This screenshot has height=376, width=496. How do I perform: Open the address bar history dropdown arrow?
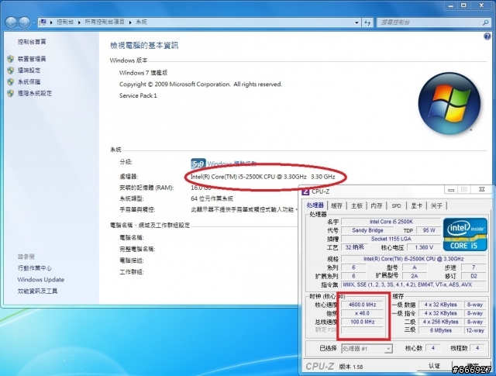[x=356, y=22]
